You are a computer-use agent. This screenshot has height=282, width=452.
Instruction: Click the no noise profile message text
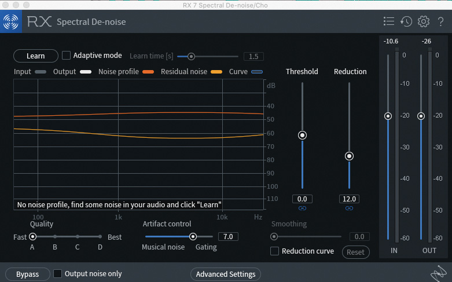point(119,205)
